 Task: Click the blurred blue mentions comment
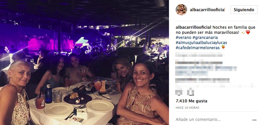coord(206,71)
